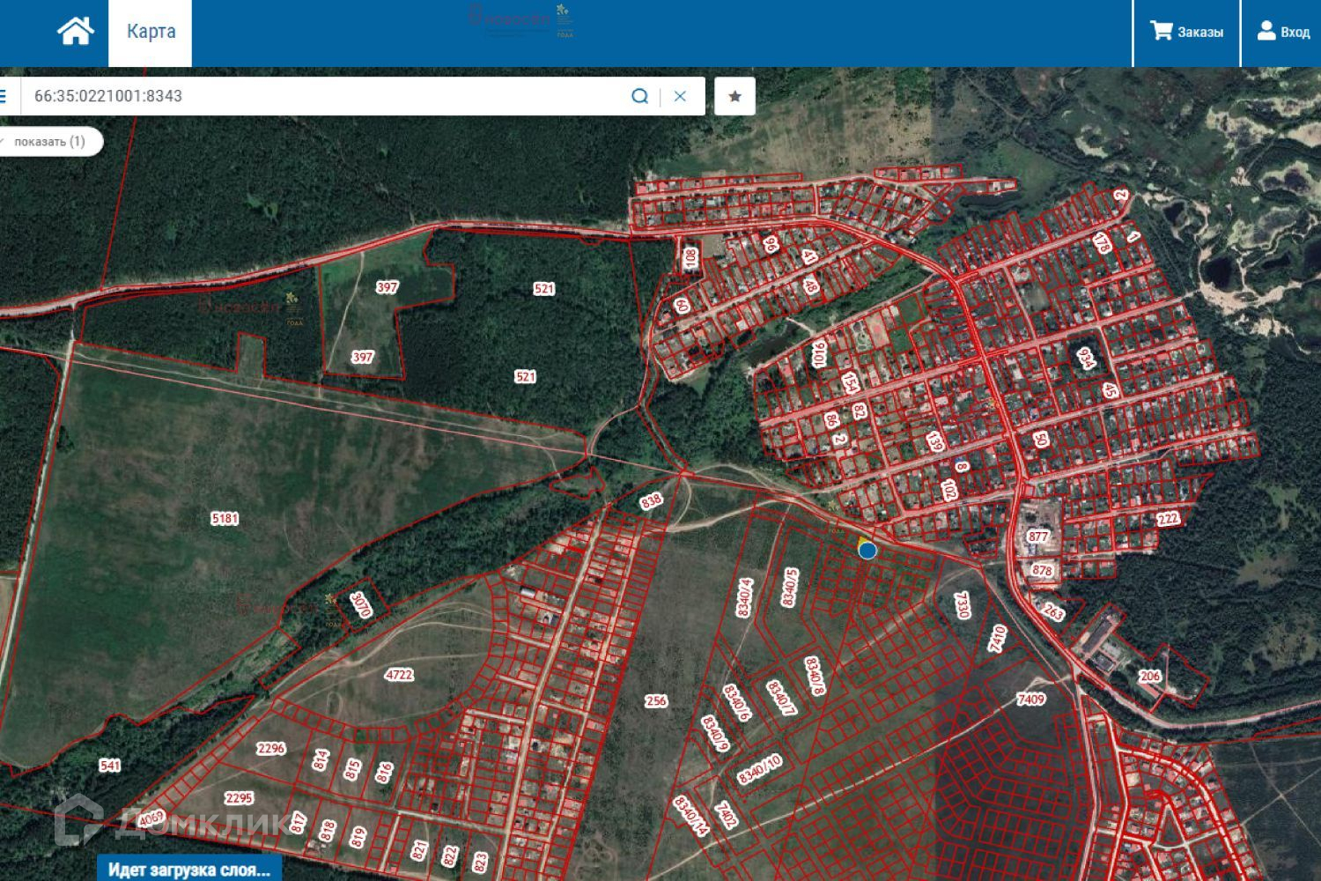Select parcel labeled 8340/9
The height and width of the screenshot is (881, 1321).
716,733
